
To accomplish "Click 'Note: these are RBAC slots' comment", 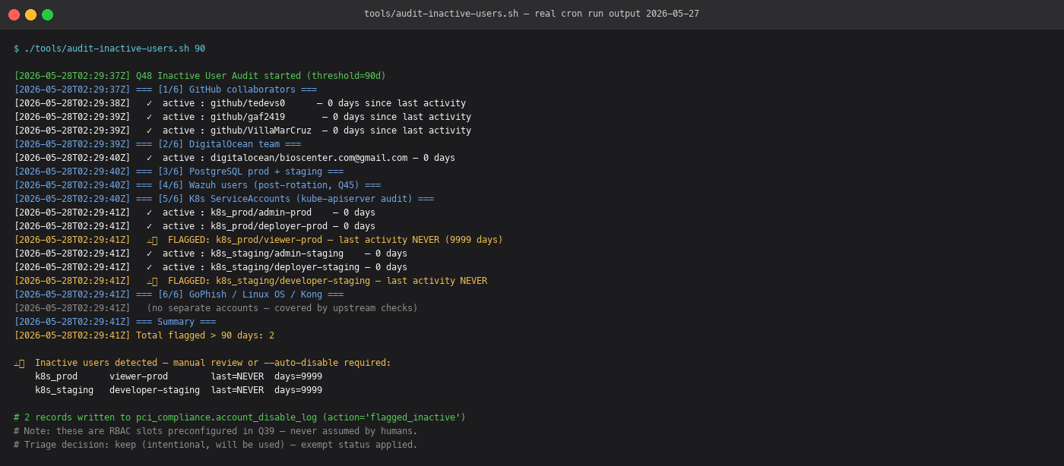I will click(216, 431).
